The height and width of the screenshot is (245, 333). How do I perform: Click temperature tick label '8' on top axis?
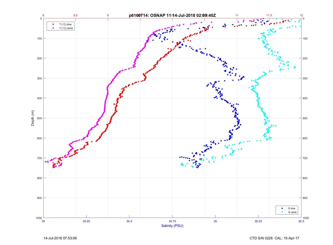click(x=43, y=15)
